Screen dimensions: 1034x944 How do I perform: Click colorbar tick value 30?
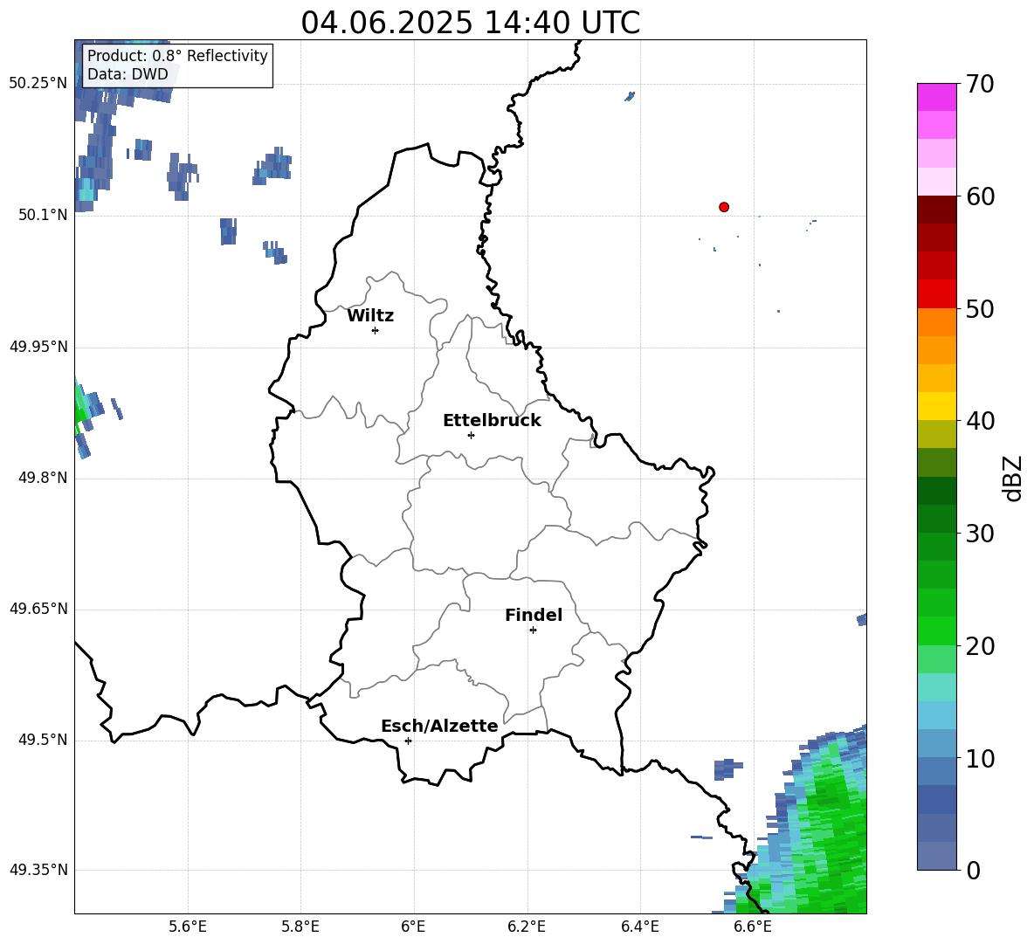[x=980, y=534]
